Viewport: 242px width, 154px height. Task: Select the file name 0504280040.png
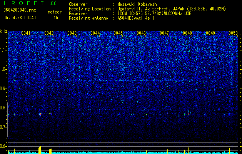click(x=20, y=10)
